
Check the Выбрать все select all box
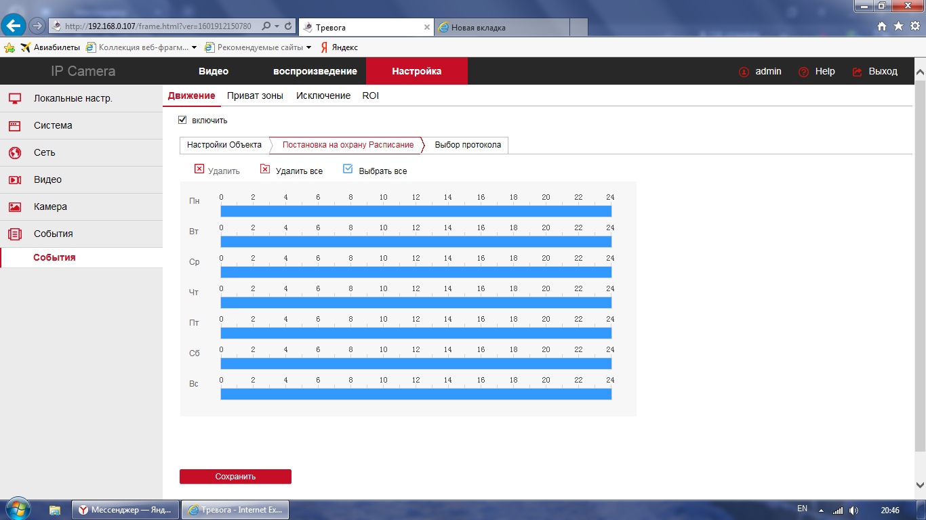tap(348, 169)
